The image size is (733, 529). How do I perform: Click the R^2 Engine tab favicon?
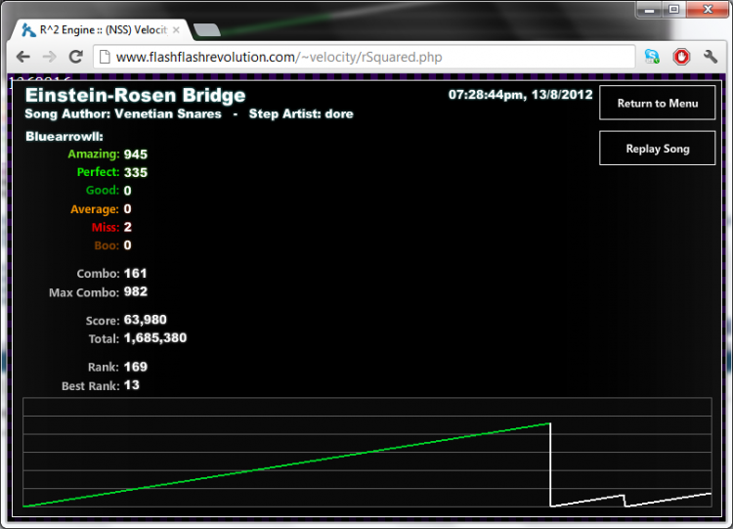tap(28, 30)
